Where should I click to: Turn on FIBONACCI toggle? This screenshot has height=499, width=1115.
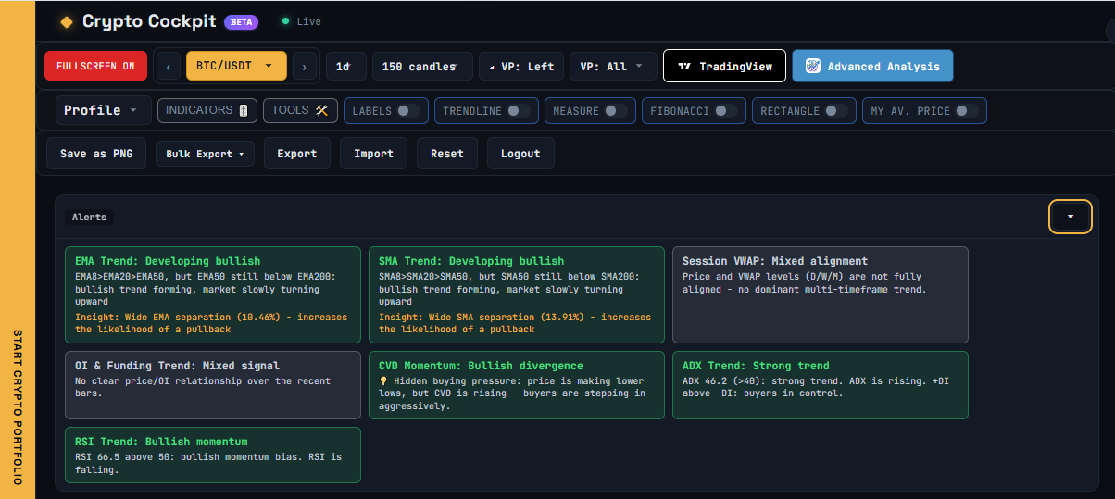point(727,111)
